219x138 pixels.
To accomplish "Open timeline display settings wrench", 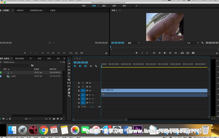I will coord(96,66).
